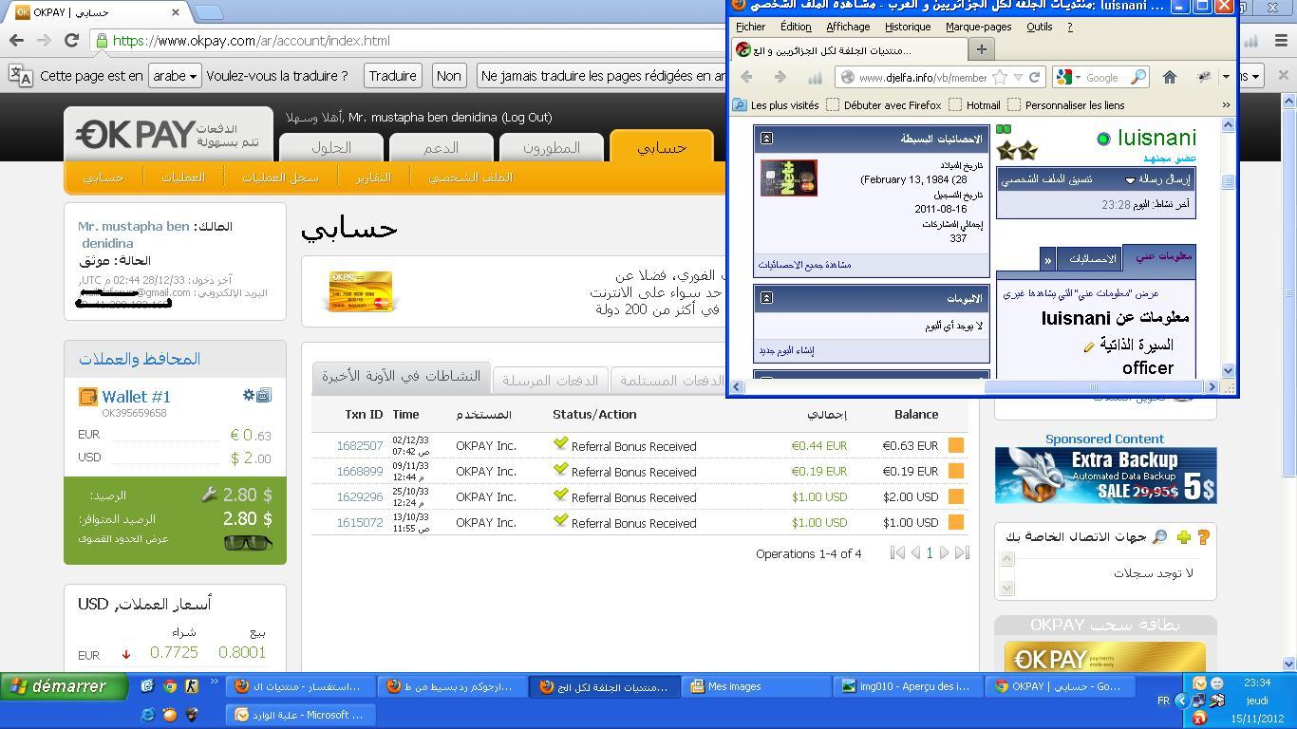Image resolution: width=1297 pixels, height=729 pixels.
Task: Open Wallet #1 settings gear icon
Action: click(249, 395)
